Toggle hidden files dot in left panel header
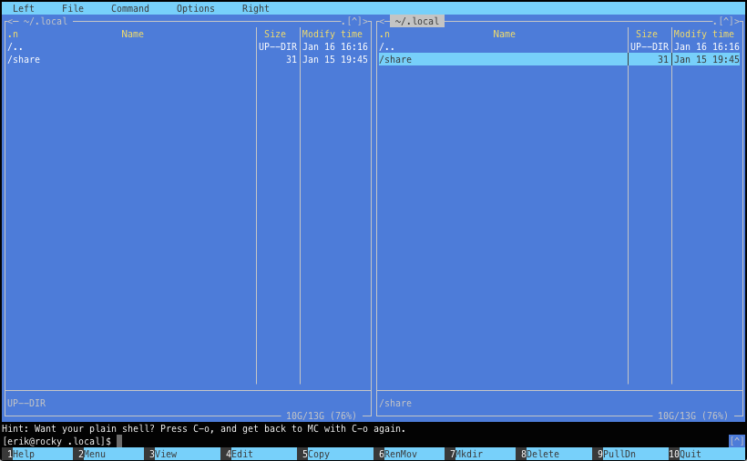 click(343, 22)
